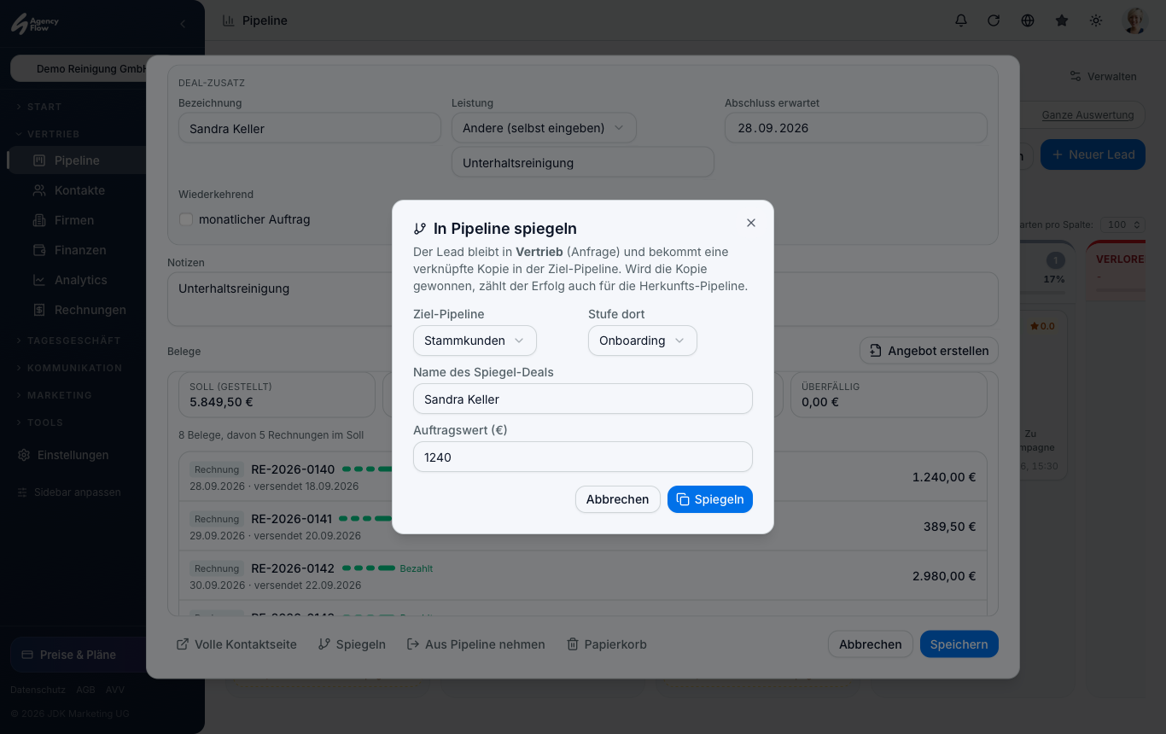Collapse the sidebar with arrow icon
Image resolution: width=1166 pixels, height=734 pixels.
182,24
